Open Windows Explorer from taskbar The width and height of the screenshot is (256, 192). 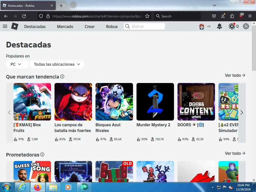tap(53, 187)
